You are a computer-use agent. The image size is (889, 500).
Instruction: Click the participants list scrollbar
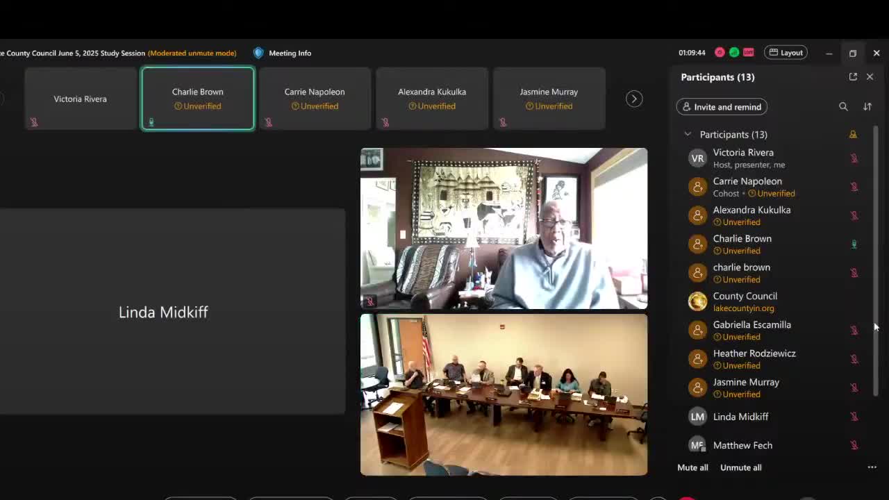pos(876,261)
